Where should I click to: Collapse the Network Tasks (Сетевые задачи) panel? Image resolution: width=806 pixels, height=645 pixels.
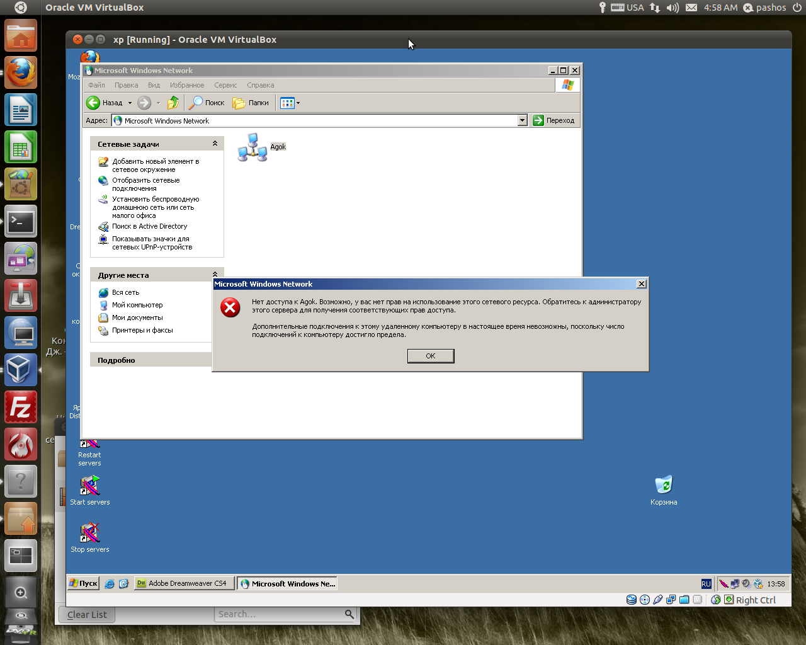click(215, 144)
